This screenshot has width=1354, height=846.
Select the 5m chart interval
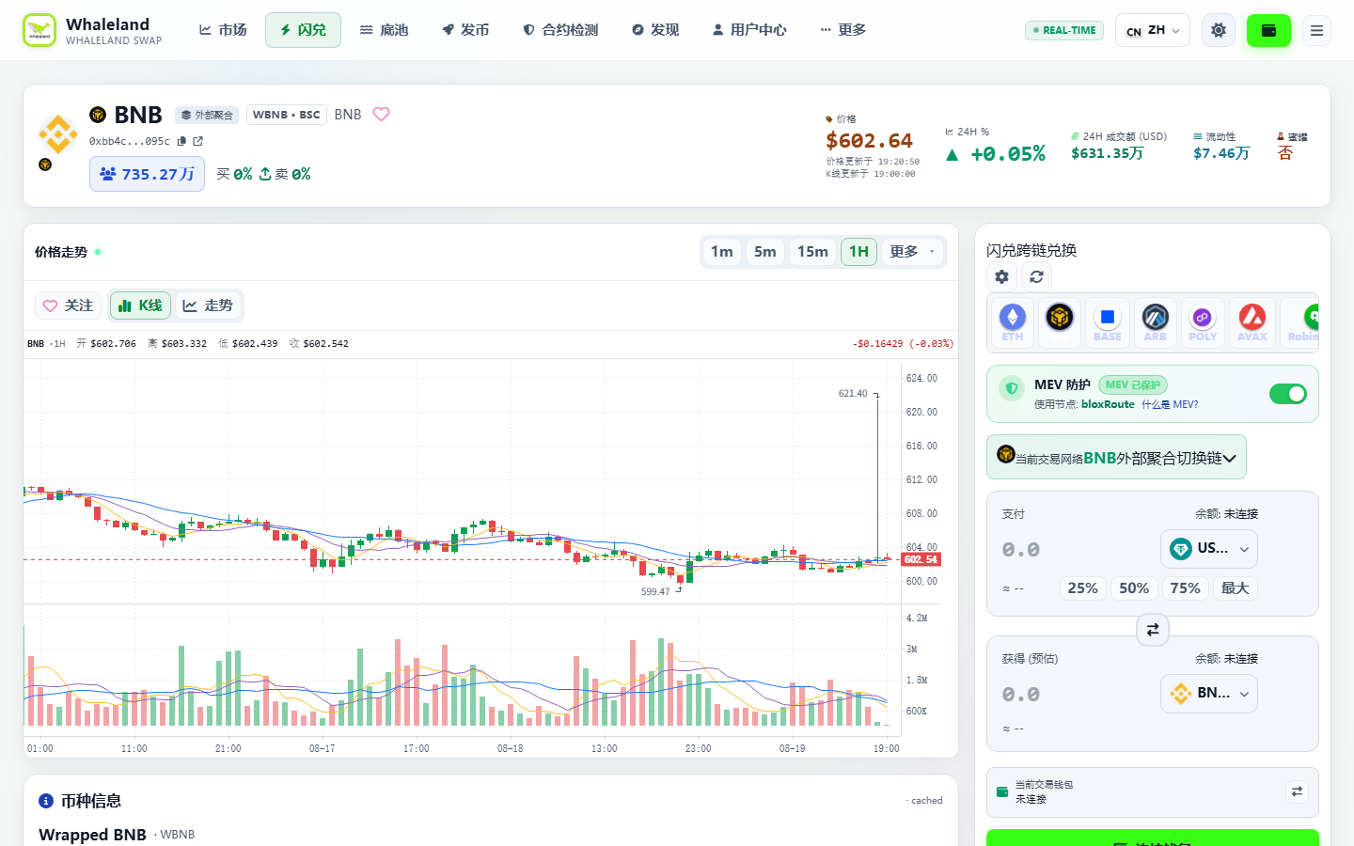765,252
